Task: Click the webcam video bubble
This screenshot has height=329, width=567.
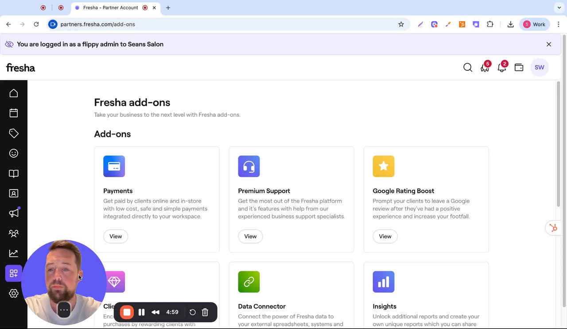Action: [64, 283]
